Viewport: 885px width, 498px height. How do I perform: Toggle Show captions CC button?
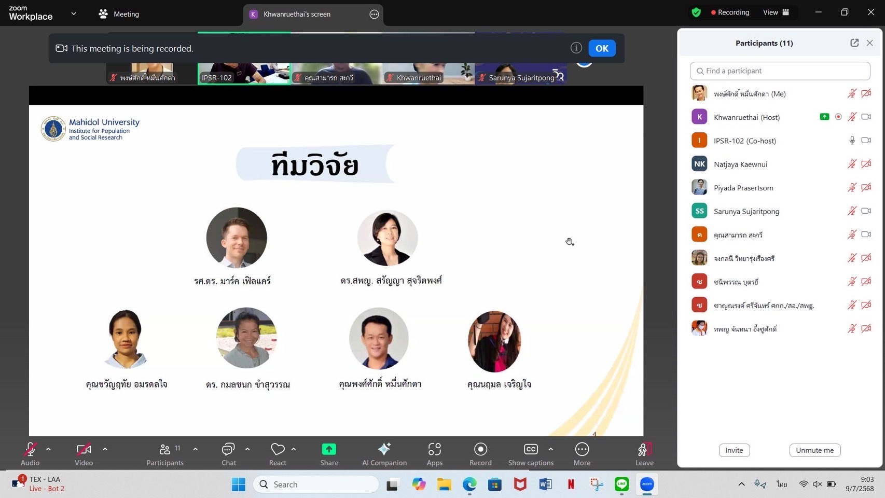(x=530, y=449)
